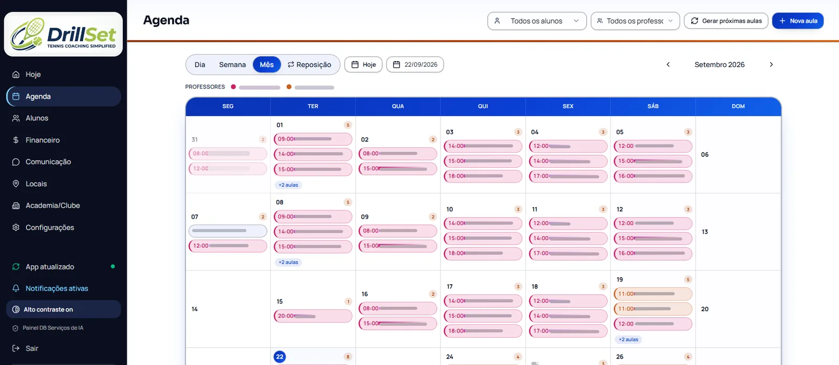
Task: Click the person icon in Todos os alunos
Action: [497, 21]
